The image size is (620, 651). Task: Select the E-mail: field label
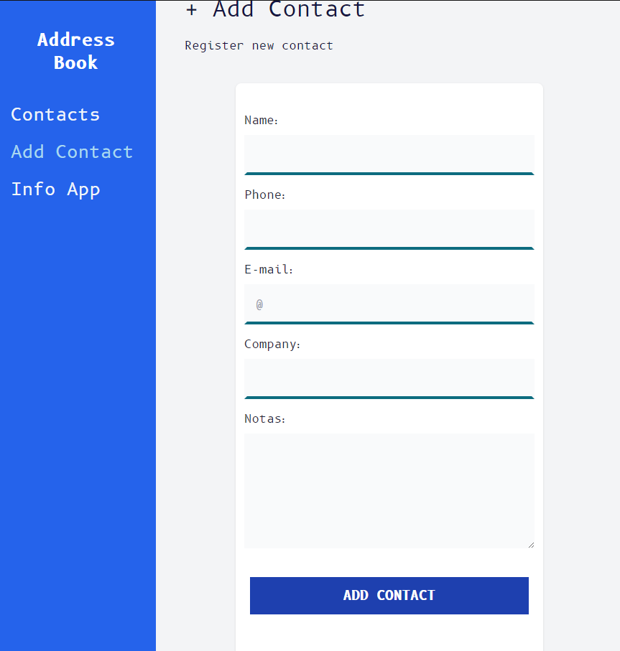[x=269, y=270]
